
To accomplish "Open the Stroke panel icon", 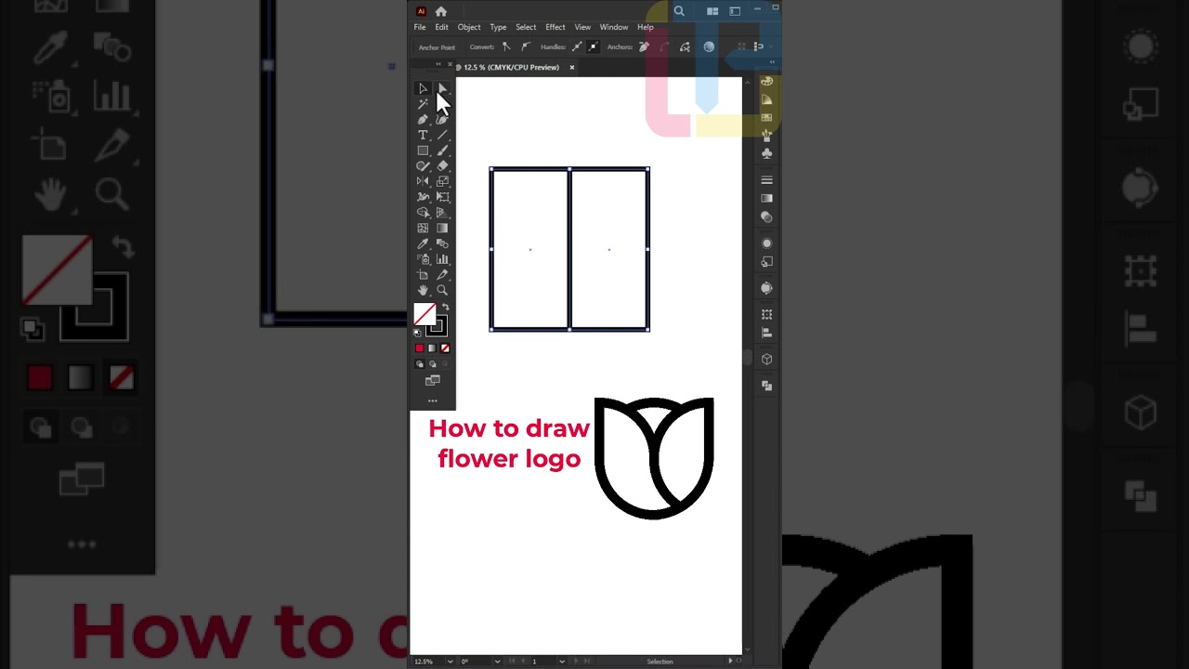I will 766,180.
